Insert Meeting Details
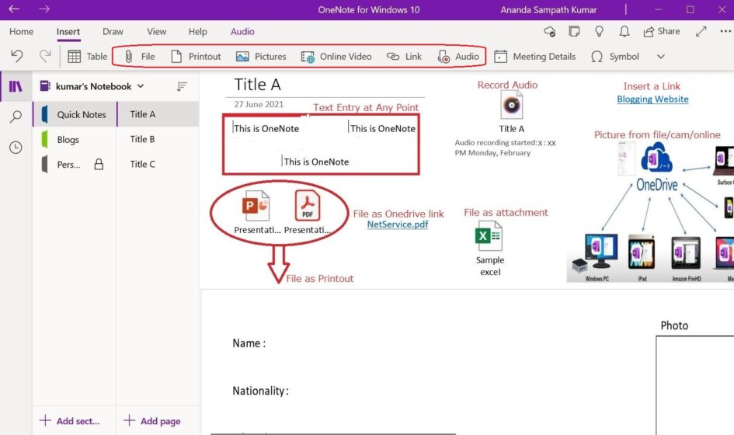The image size is (734, 435). click(535, 57)
